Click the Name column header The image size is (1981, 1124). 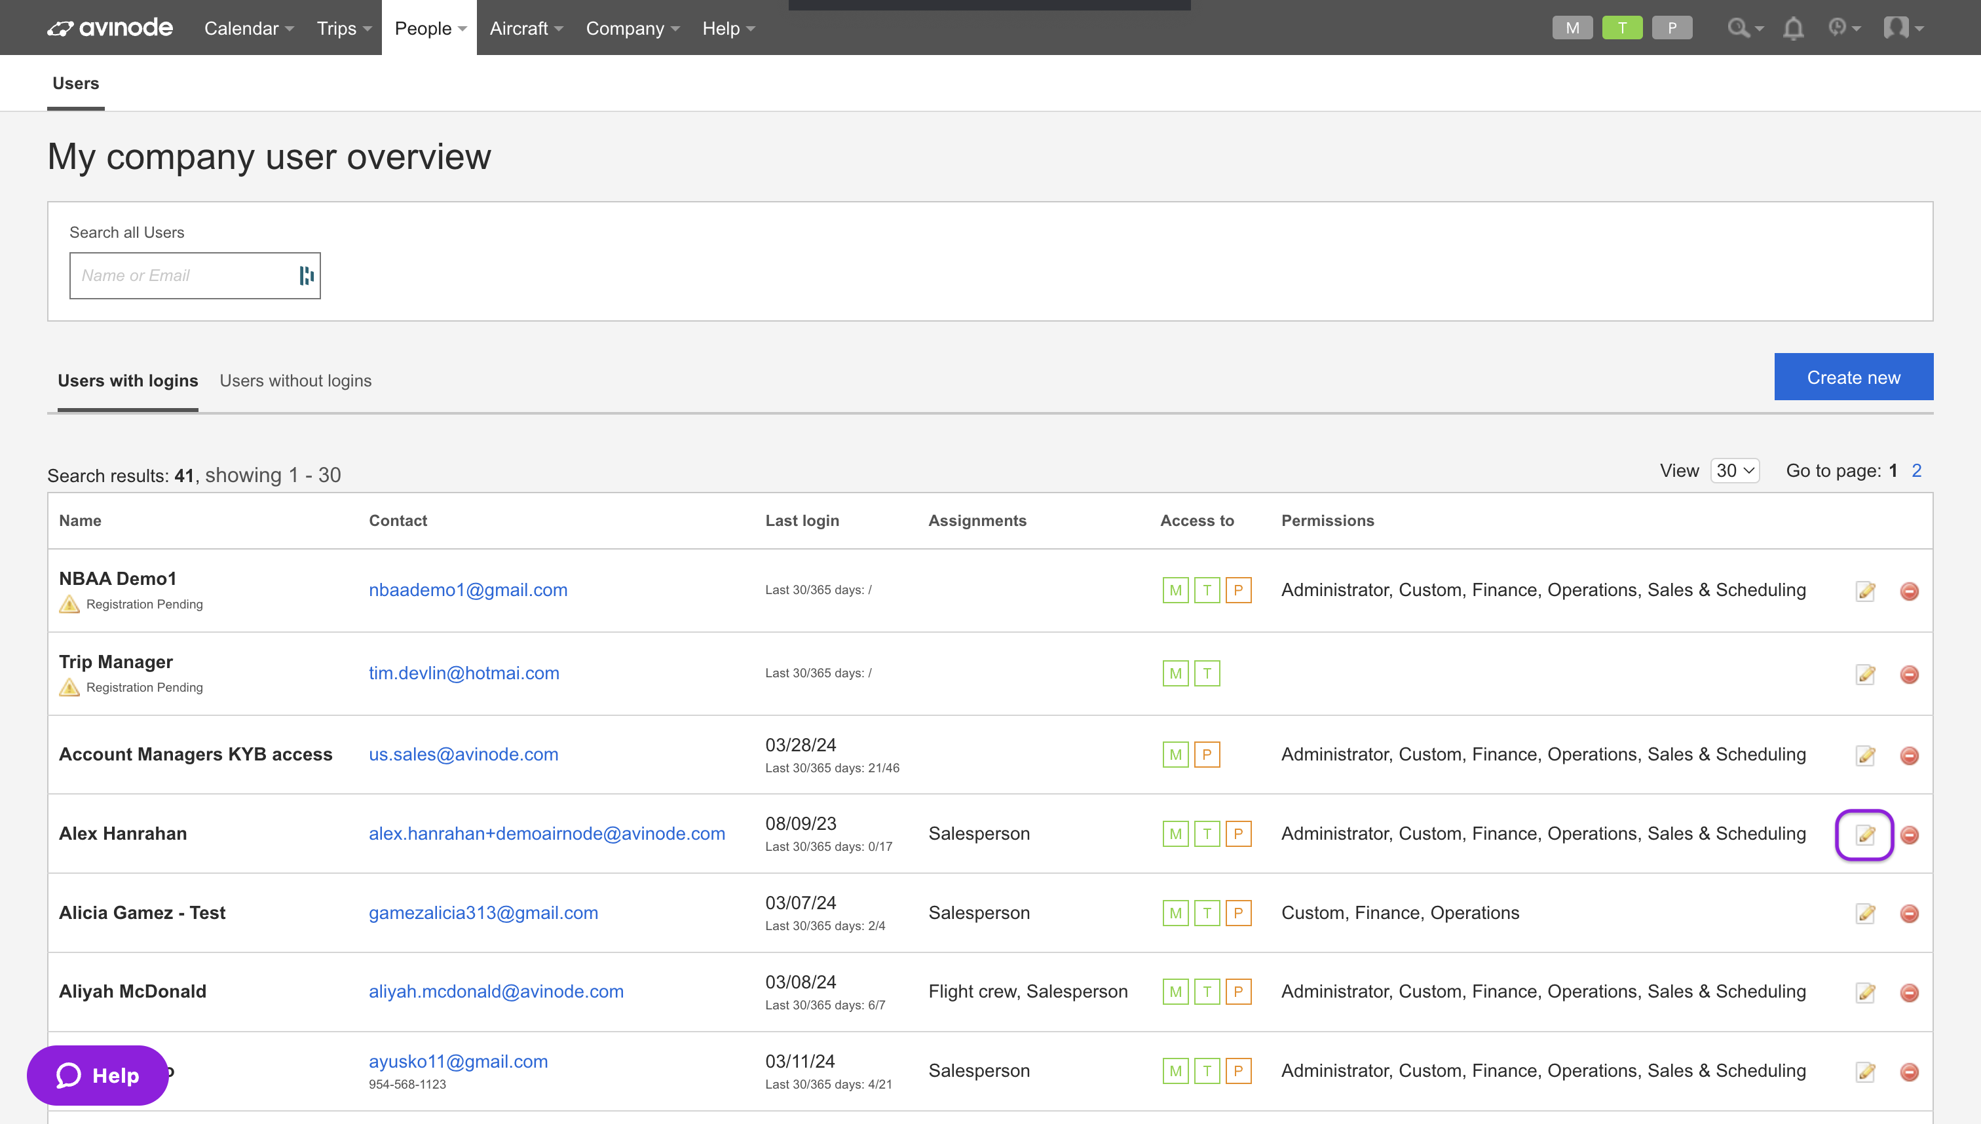pyautogui.click(x=81, y=521)
